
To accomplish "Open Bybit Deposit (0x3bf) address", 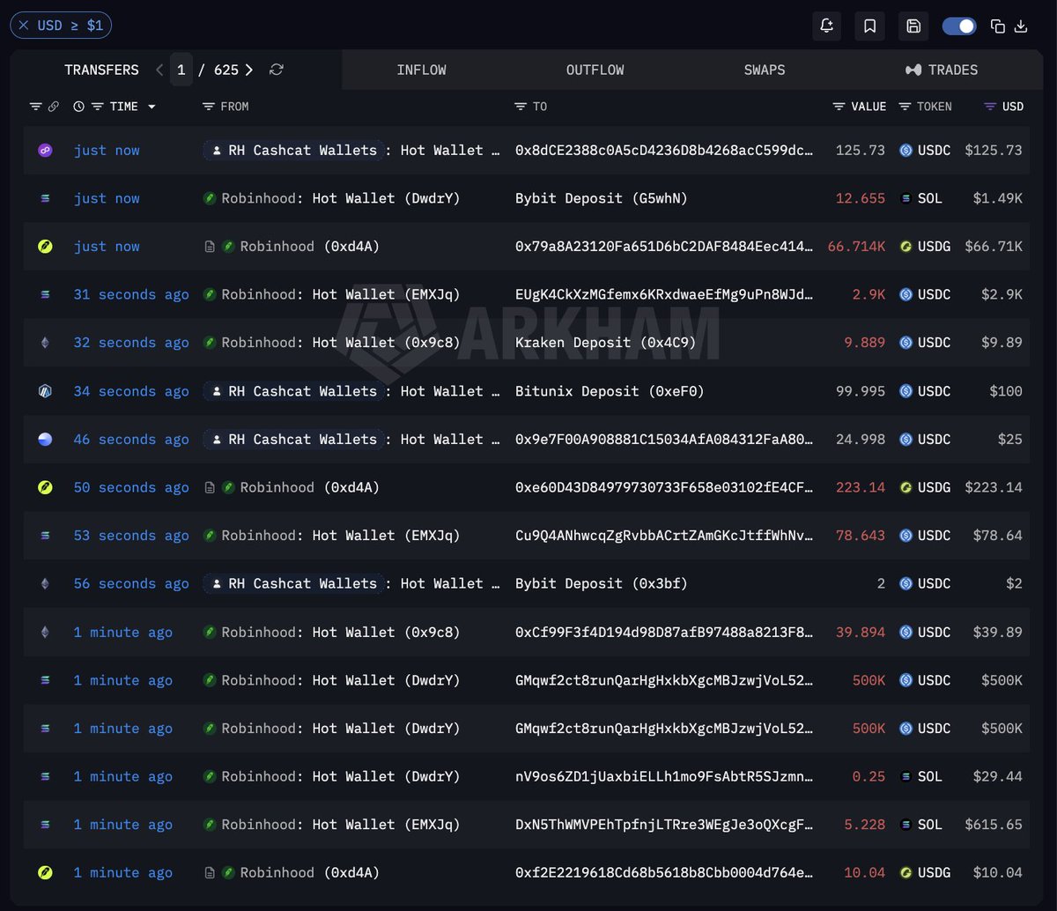I will 602,583.
